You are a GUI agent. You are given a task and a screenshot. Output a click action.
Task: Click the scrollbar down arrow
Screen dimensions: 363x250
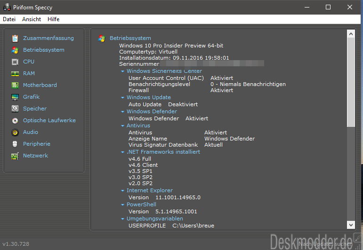[351, 225]
